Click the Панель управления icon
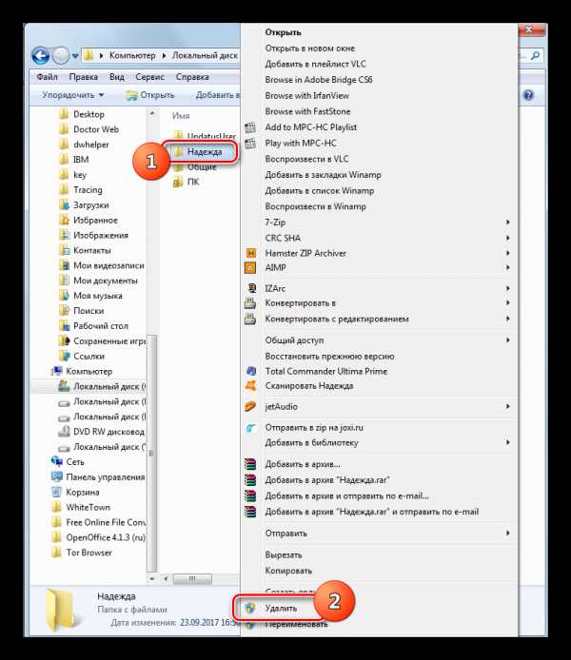571x660 pixels. 56,476
